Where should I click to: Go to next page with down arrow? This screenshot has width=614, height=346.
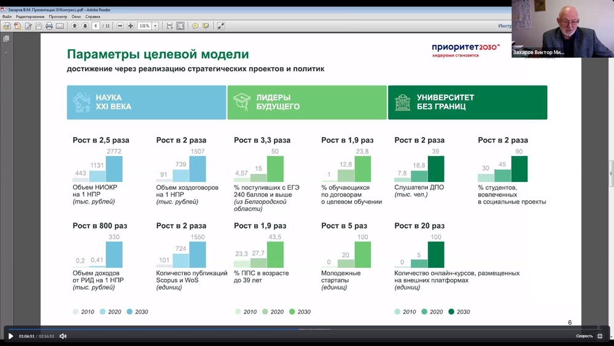tap(85, 26)
